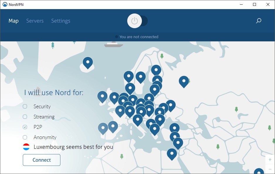The width and height of the screenshot is (275, 174).
Task: Maximize the NordVPN window
Action: click(254, 4)
